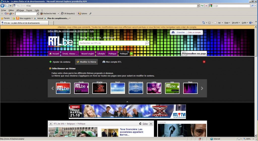Click the download arrow icon in the Politique widget
Image resolution: width=258 pixels, height=141 pixels.
coord(51,124)
